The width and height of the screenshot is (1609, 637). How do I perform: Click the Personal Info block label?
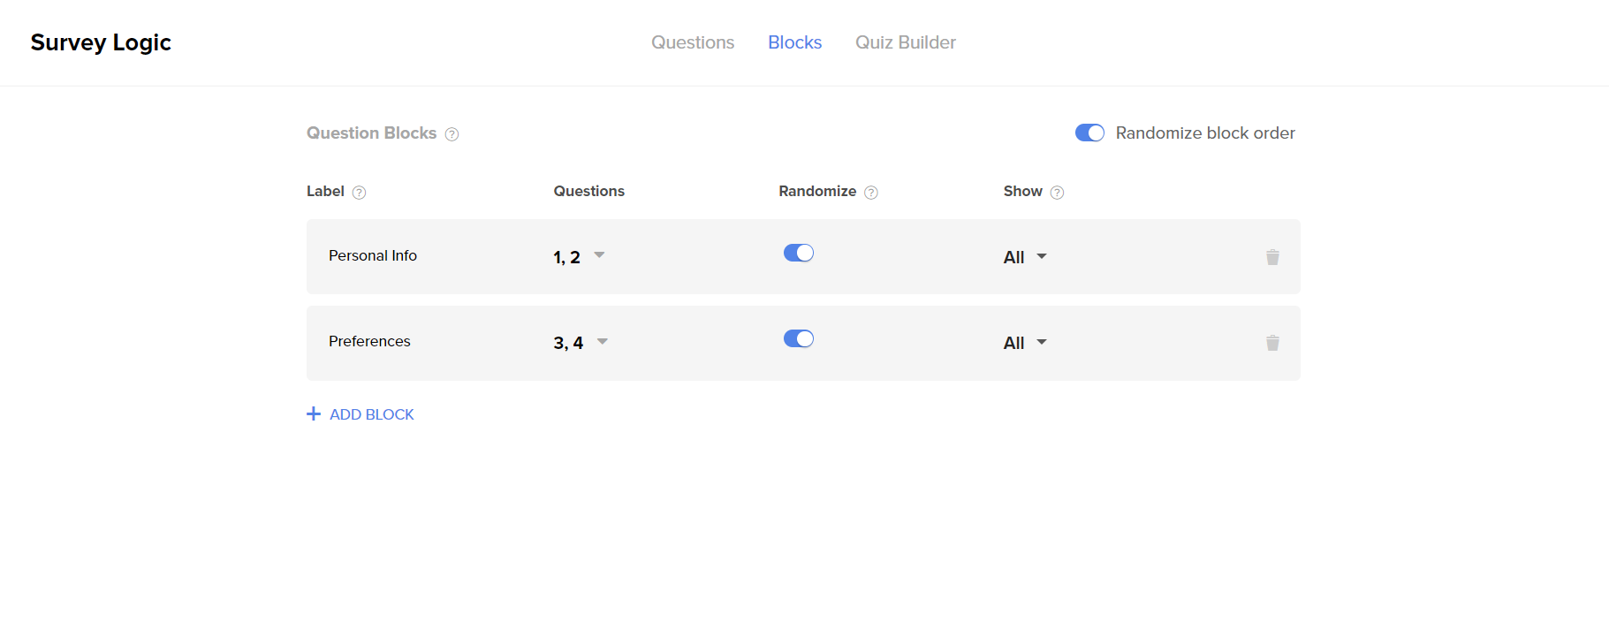pyautogui.click(x=372, y=255)
